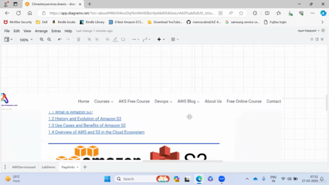Toggle the format panel icon
Viewport: 329px width, 185px height.
point(317,39)
